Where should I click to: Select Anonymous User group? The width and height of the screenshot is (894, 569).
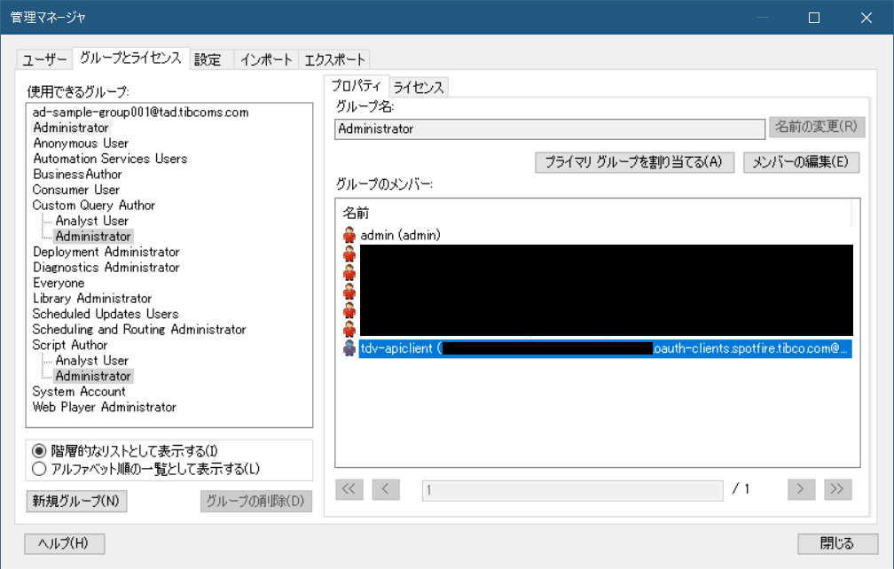click(x=81, y=143)
